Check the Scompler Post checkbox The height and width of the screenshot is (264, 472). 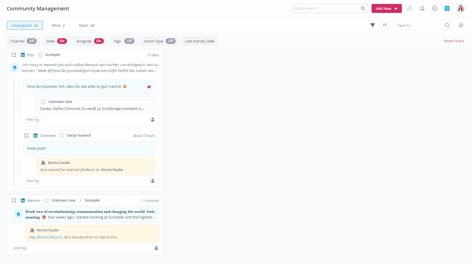pos(14,55)
